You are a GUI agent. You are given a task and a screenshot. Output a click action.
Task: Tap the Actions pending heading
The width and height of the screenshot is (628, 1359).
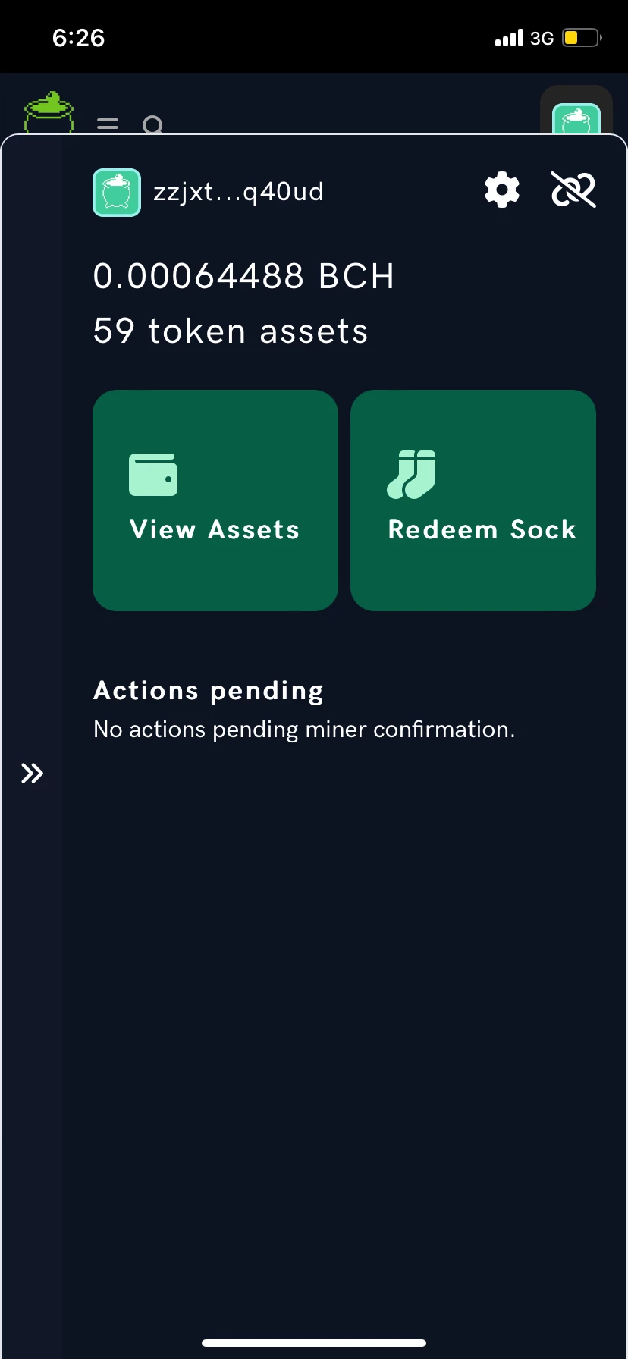[209, 691]
